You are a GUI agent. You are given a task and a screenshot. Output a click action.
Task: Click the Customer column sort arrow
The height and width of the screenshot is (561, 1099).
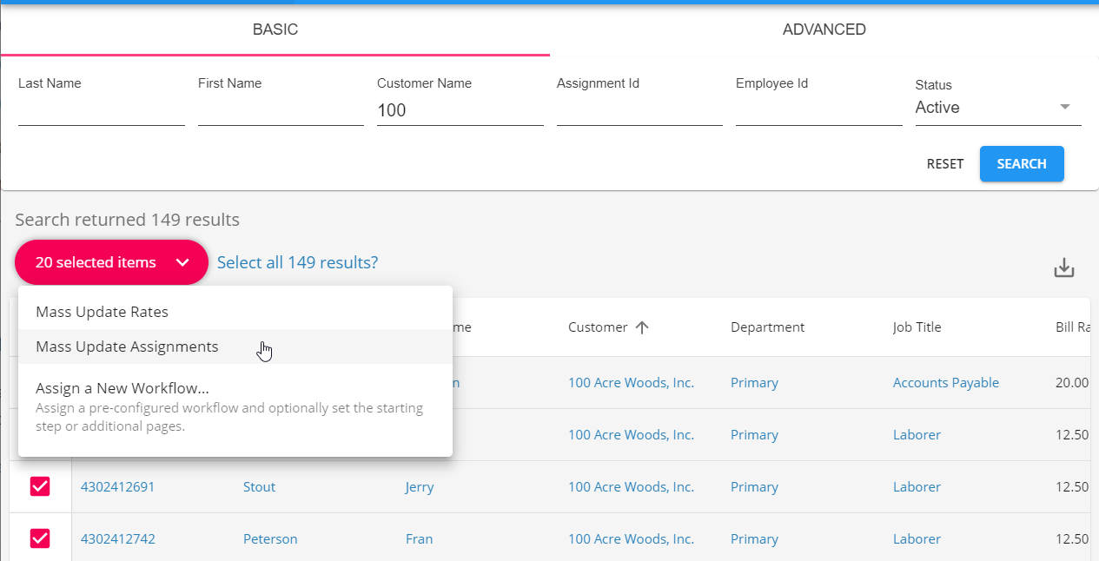(642, 327)
